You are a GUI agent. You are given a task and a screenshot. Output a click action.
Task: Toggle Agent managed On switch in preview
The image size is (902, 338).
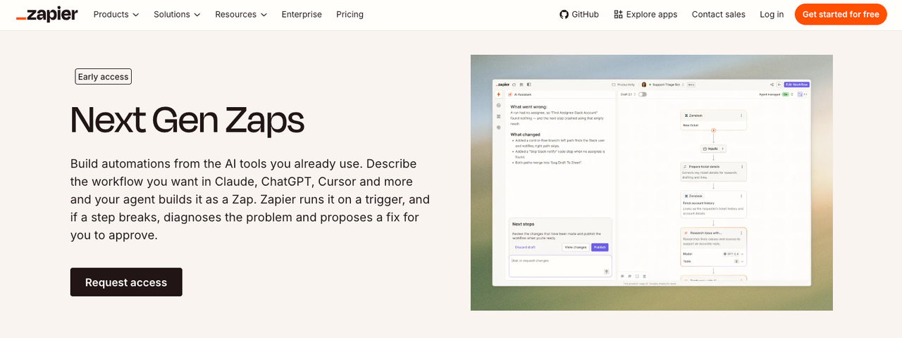[785, 94]
